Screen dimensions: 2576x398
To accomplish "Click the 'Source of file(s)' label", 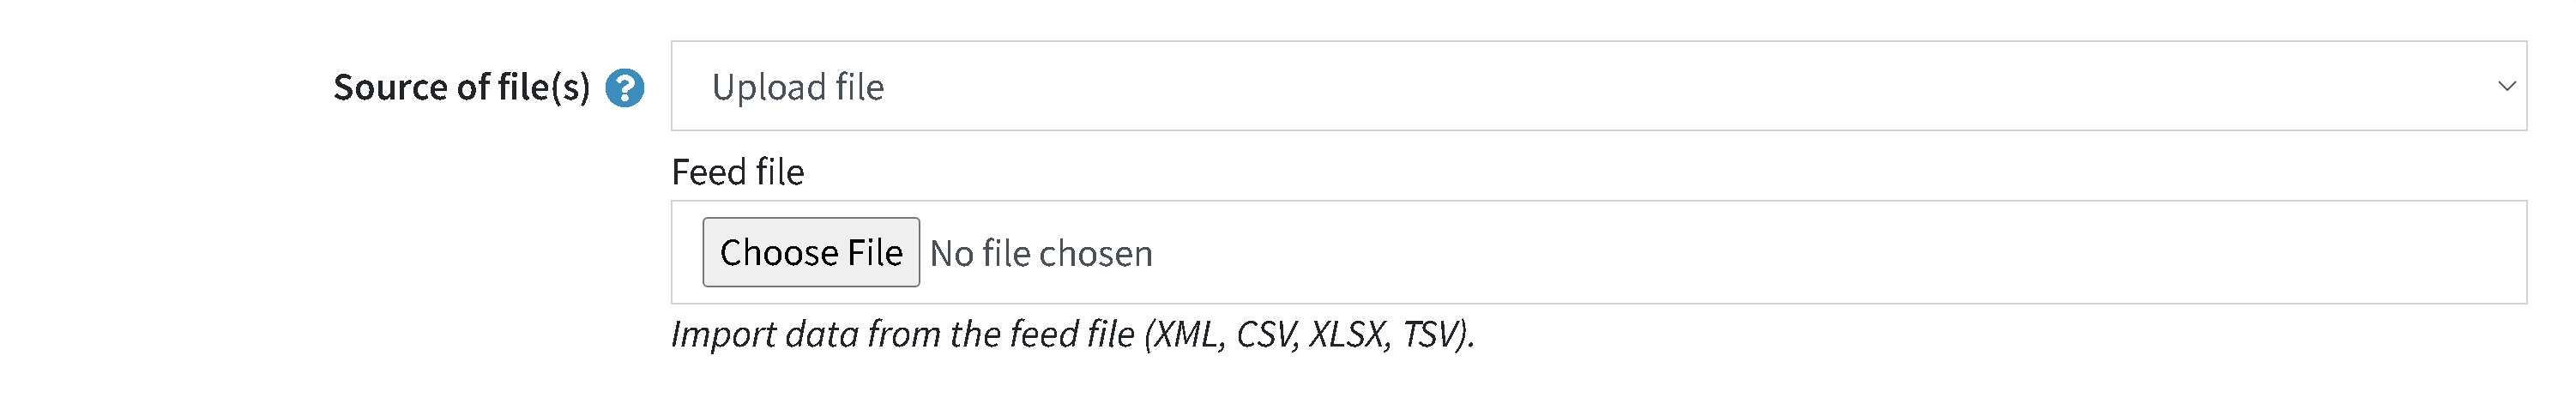I will point(461,87).
